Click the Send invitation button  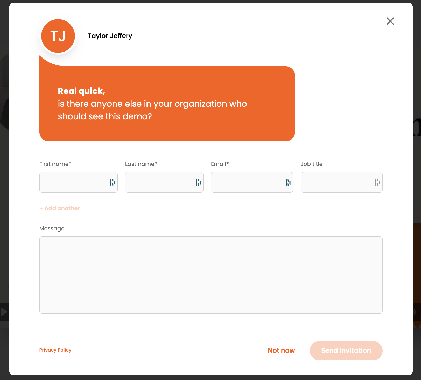coord(346,351)
